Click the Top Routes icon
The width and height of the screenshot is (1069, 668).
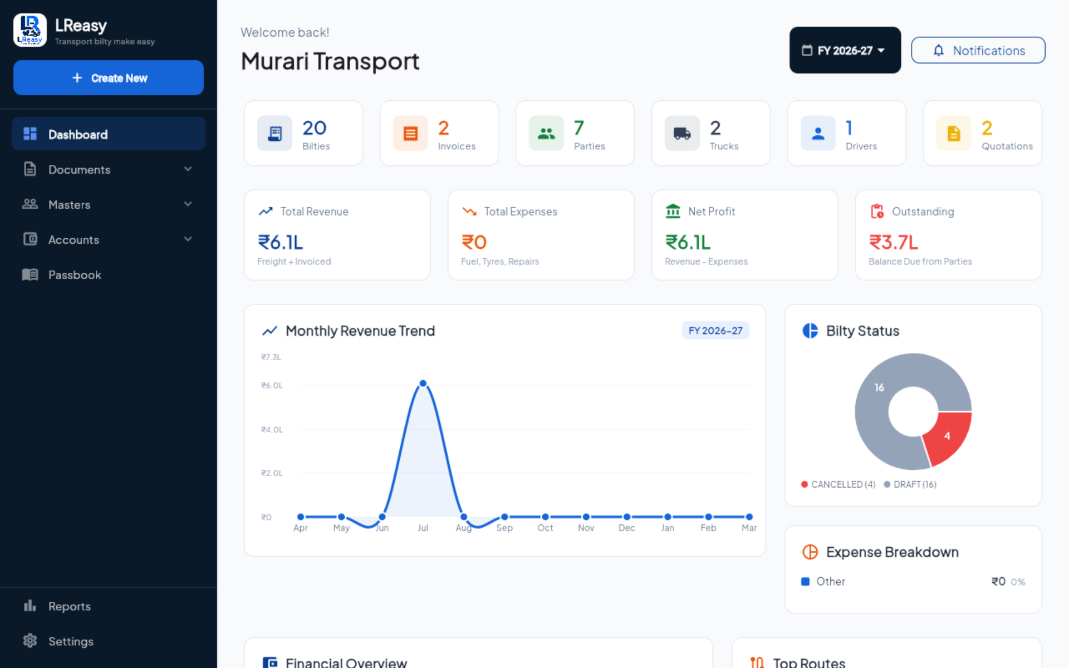tap(757, 662)
